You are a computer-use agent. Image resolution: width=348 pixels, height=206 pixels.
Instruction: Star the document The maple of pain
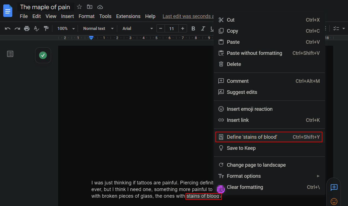click(79, 7)
